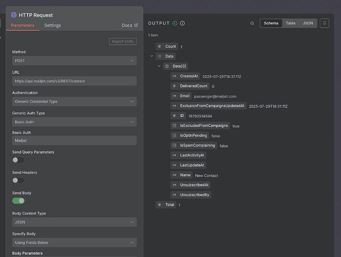Click the object cube icon beside Data[0]
Viewport: 341px width, 257px height.
167,66
